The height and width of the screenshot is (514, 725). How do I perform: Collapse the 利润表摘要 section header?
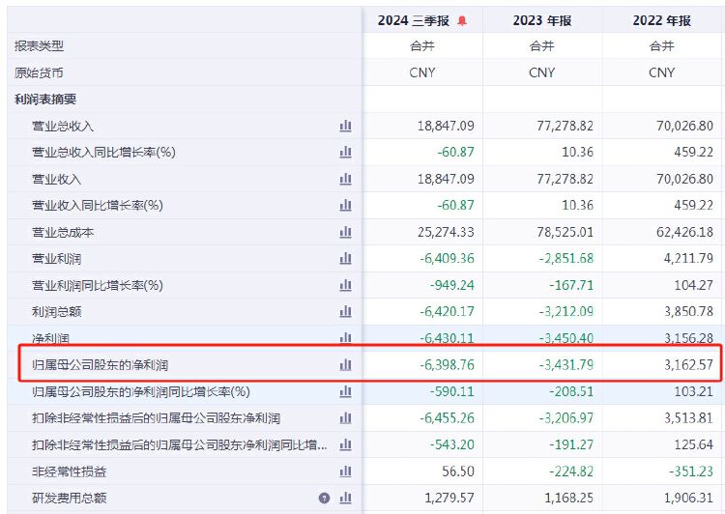[x=45, y=100]
